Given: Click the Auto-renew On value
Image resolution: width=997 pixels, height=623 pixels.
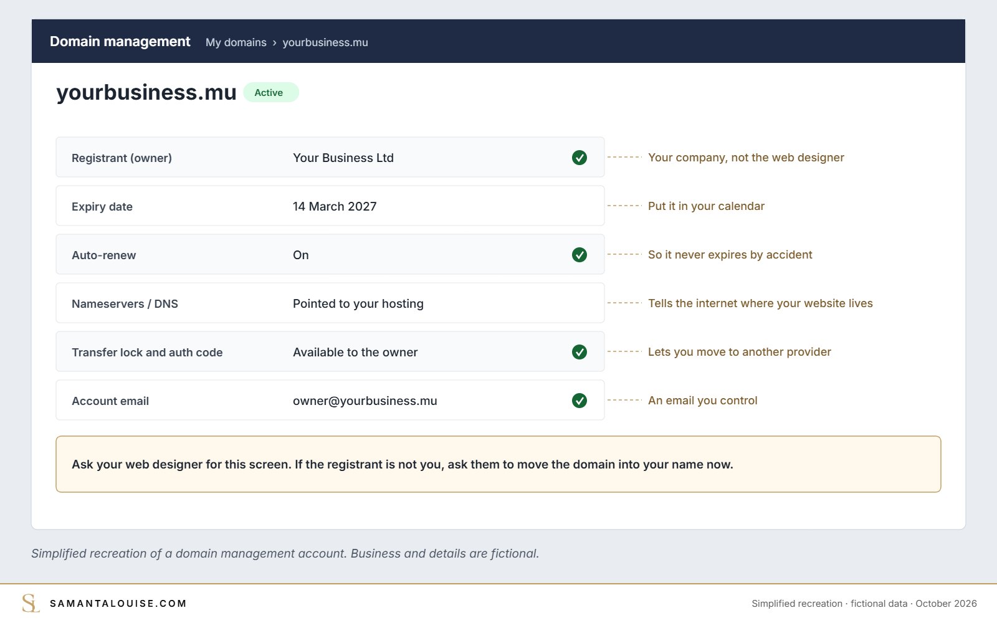Looking at the screenshot, I should 301,255.
